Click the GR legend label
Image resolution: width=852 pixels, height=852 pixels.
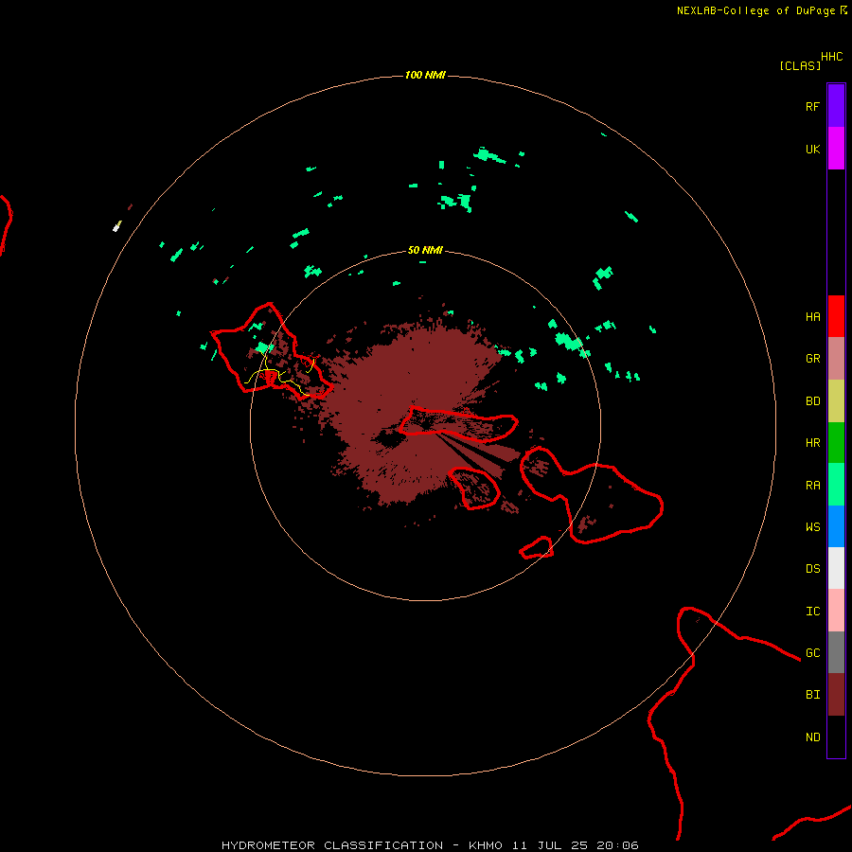point(812,359)
